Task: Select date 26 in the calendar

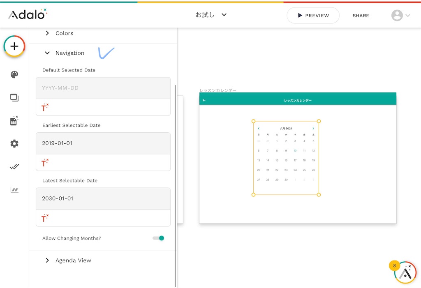Action: (313, 170)
